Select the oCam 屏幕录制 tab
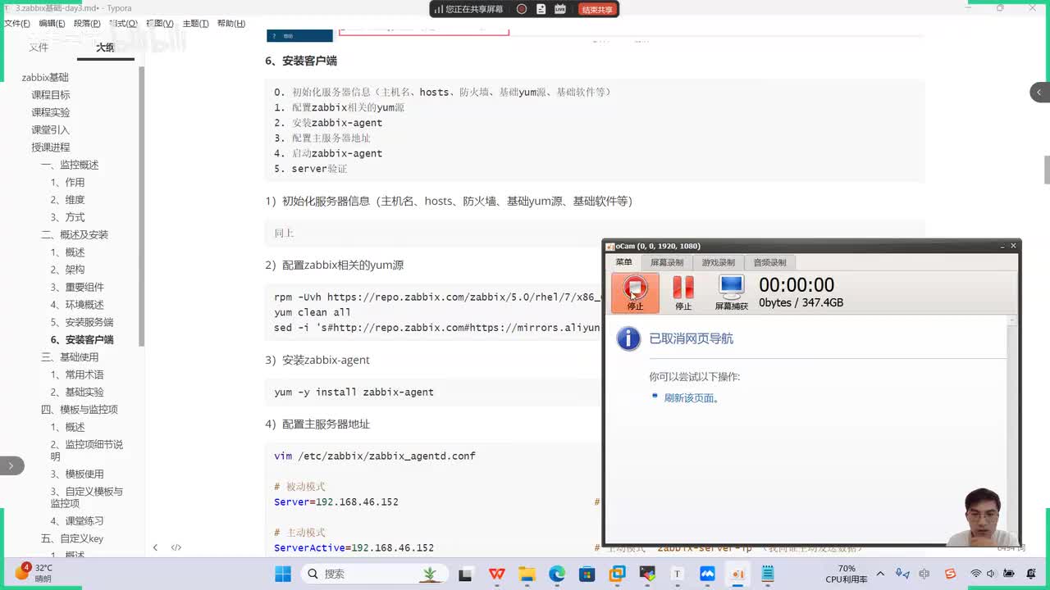 [666, 262]
